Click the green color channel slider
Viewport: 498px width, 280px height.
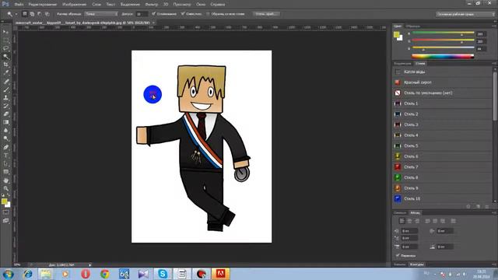(443, 40)
